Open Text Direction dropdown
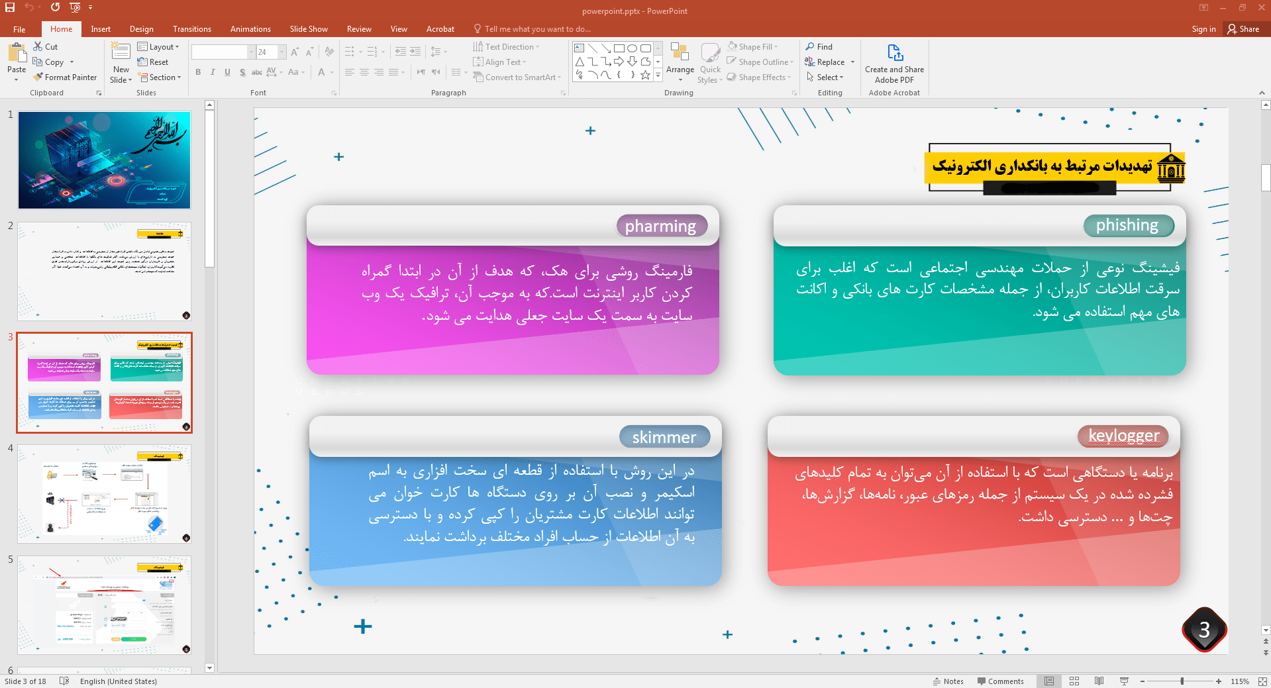 coord(507,47)
